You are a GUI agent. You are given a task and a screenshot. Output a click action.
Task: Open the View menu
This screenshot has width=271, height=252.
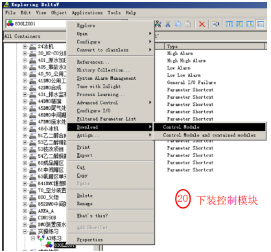[41, 13]
